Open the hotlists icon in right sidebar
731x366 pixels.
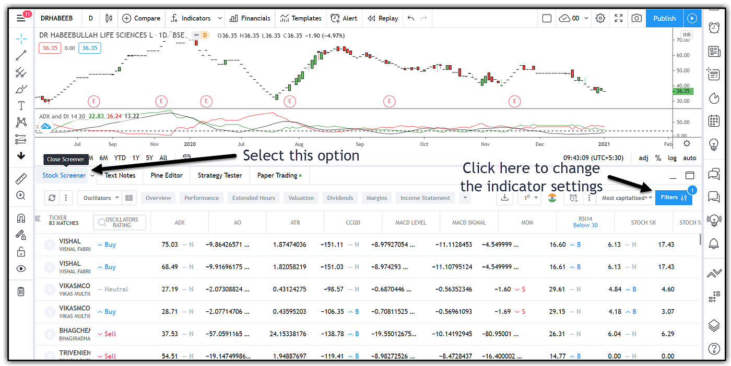point(714,98)
